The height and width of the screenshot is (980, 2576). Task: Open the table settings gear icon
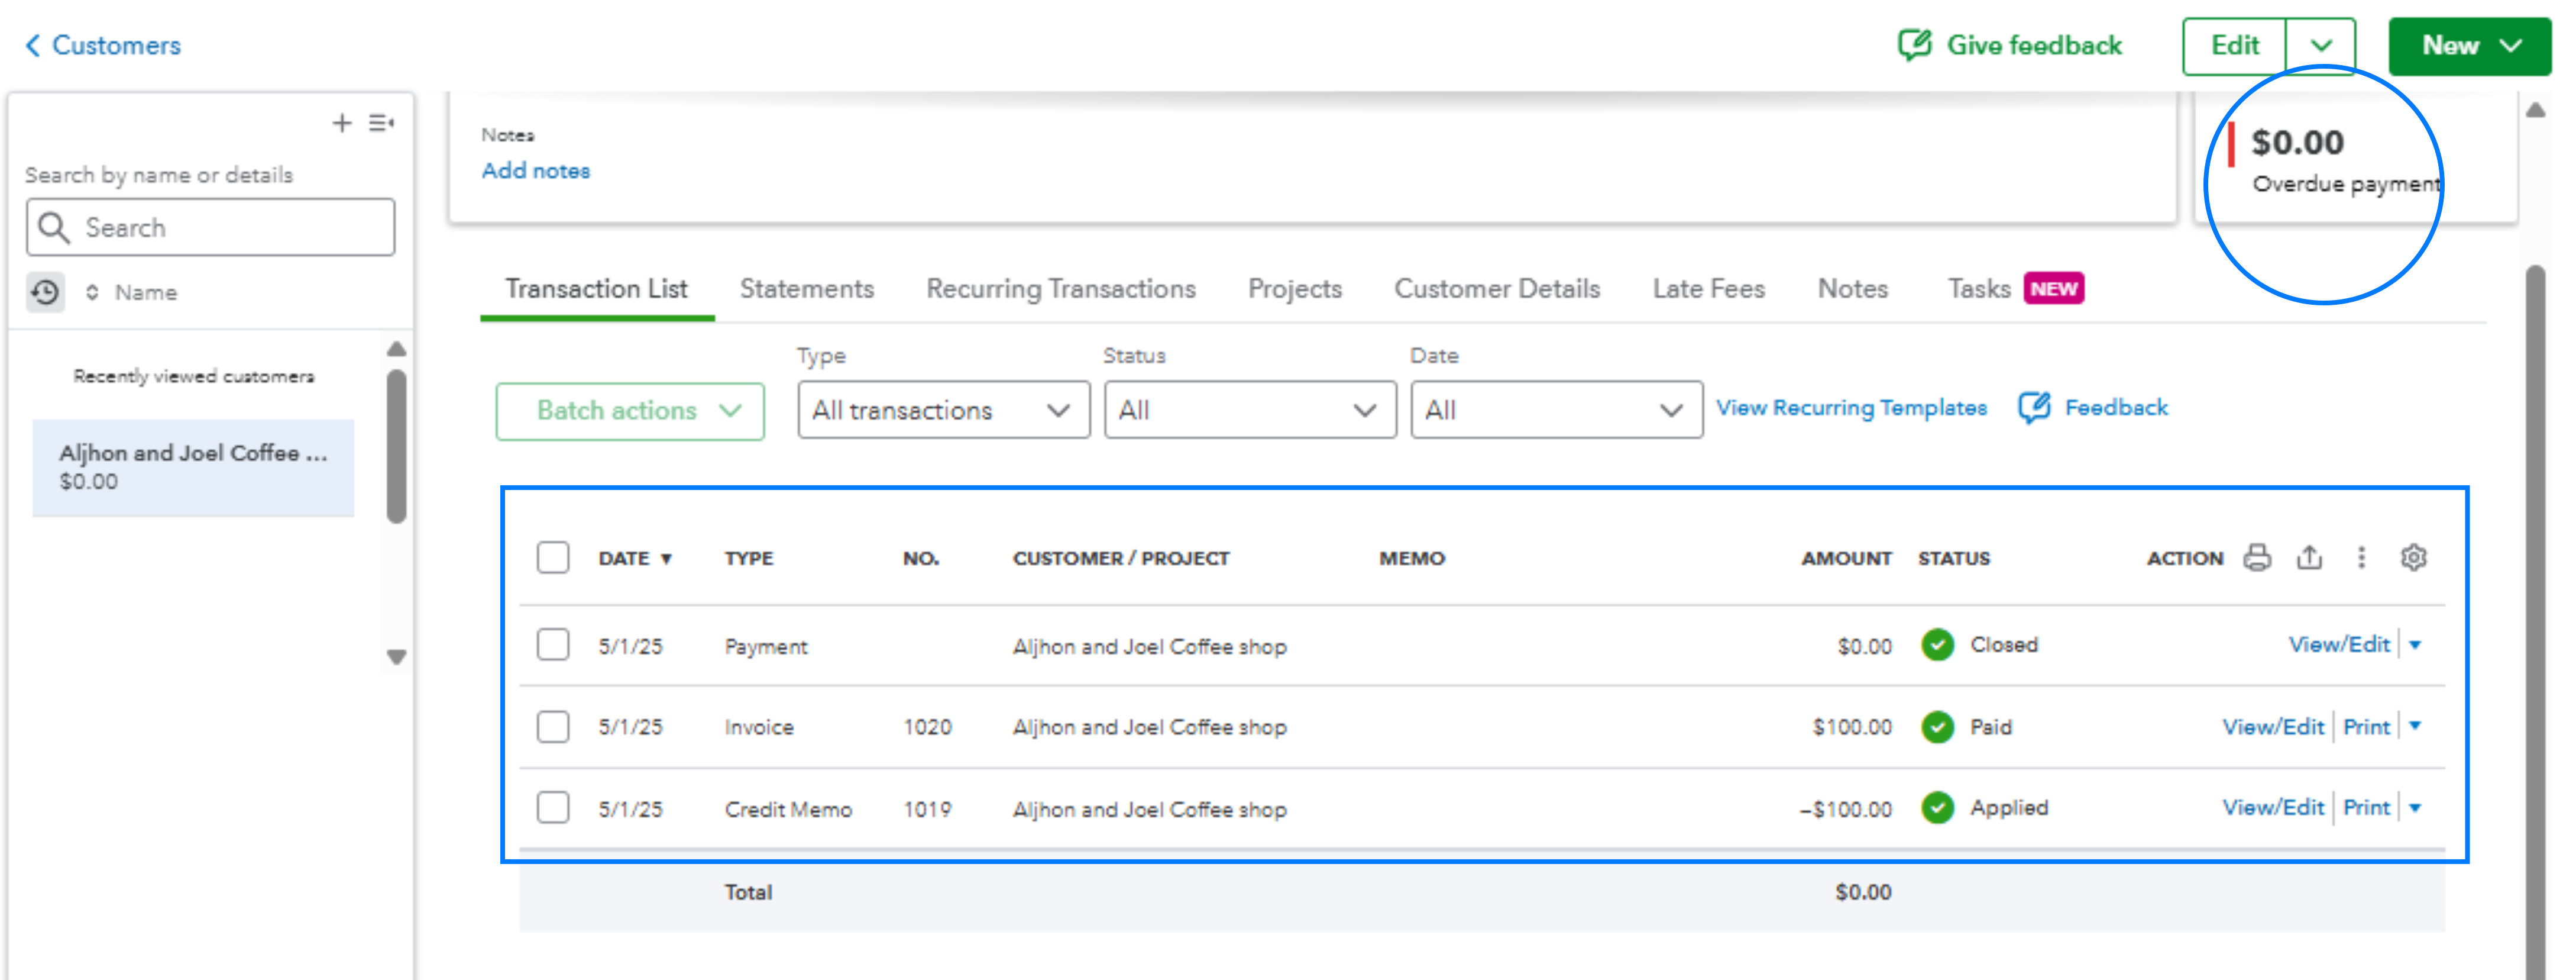pyautogui.click(x=2413, y=557)
